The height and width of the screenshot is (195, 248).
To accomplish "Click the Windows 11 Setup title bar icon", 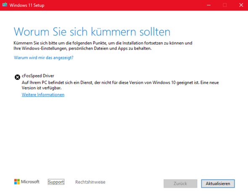I will [x=5, y=5].
